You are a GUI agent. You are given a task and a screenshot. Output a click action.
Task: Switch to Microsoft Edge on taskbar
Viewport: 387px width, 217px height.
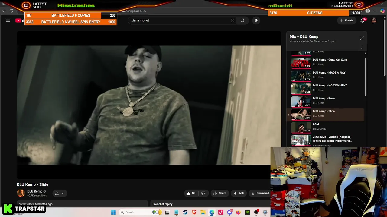point(212,212)
